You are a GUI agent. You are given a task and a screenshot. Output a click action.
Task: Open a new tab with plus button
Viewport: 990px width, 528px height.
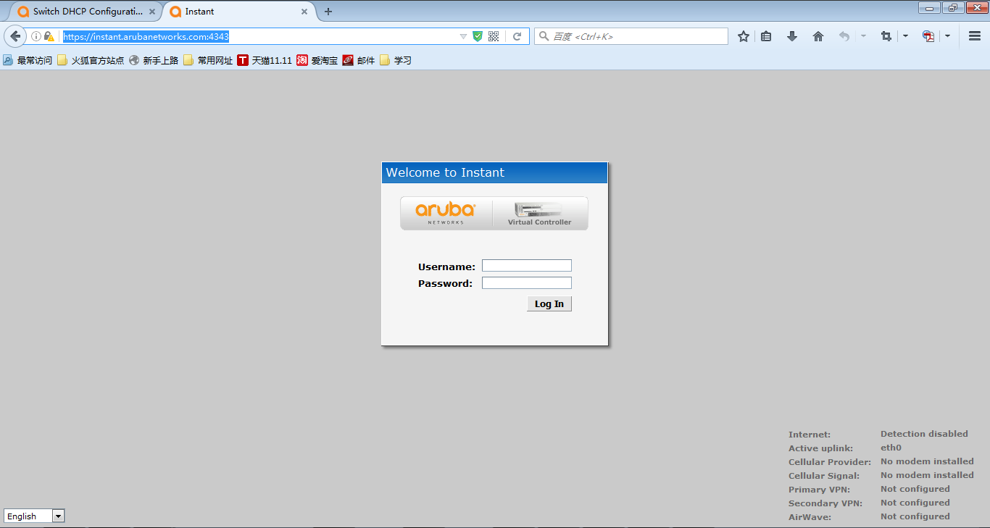(328, 12)
